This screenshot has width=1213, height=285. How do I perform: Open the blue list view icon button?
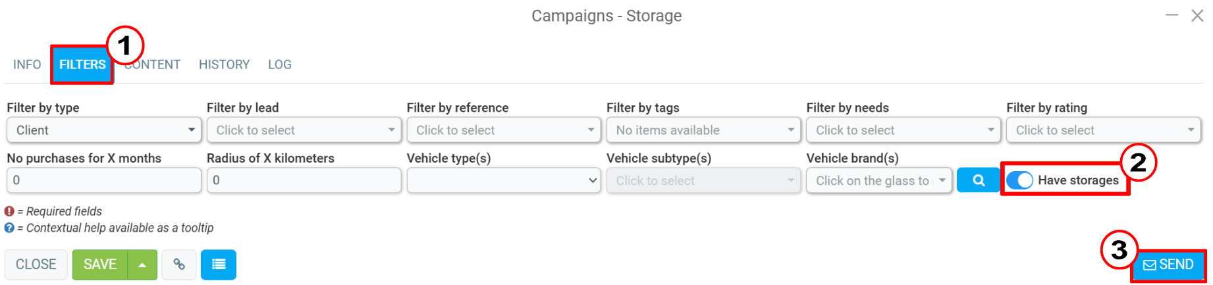tap(219, 265)
